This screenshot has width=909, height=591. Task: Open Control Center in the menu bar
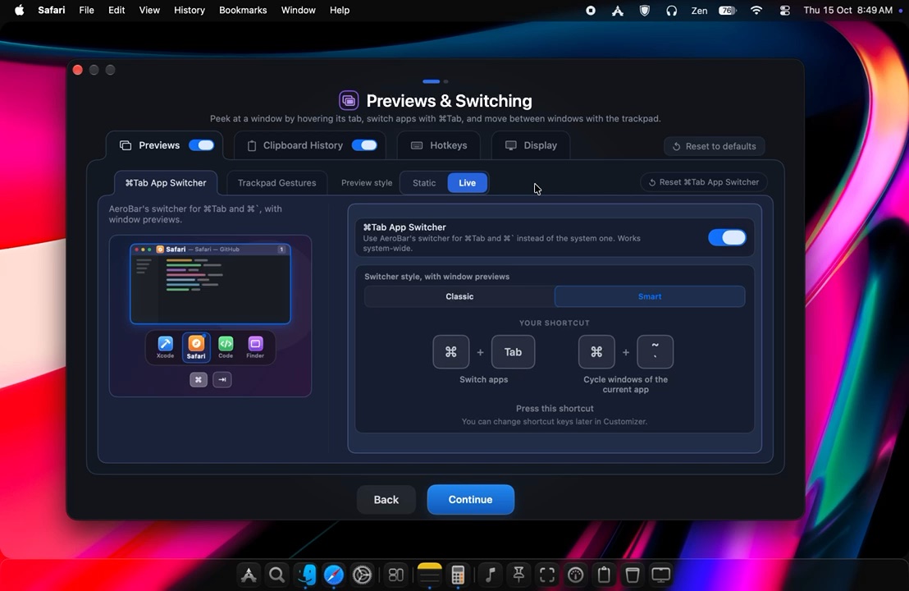click(784, 11)
